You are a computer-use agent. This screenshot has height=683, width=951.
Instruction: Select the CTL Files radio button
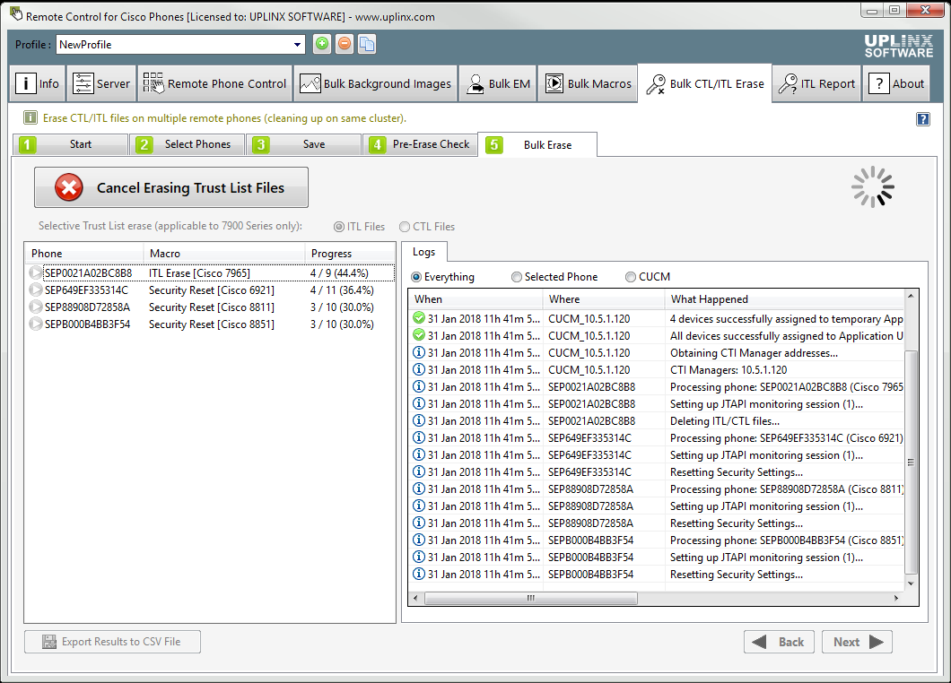[405, 227]
